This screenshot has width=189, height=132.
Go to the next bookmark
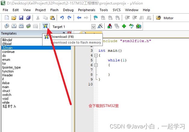110,18
